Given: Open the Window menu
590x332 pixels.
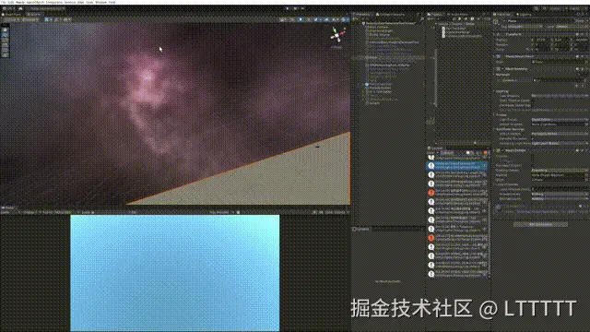Looking at the screenshot, I should (x=100, y=2).
